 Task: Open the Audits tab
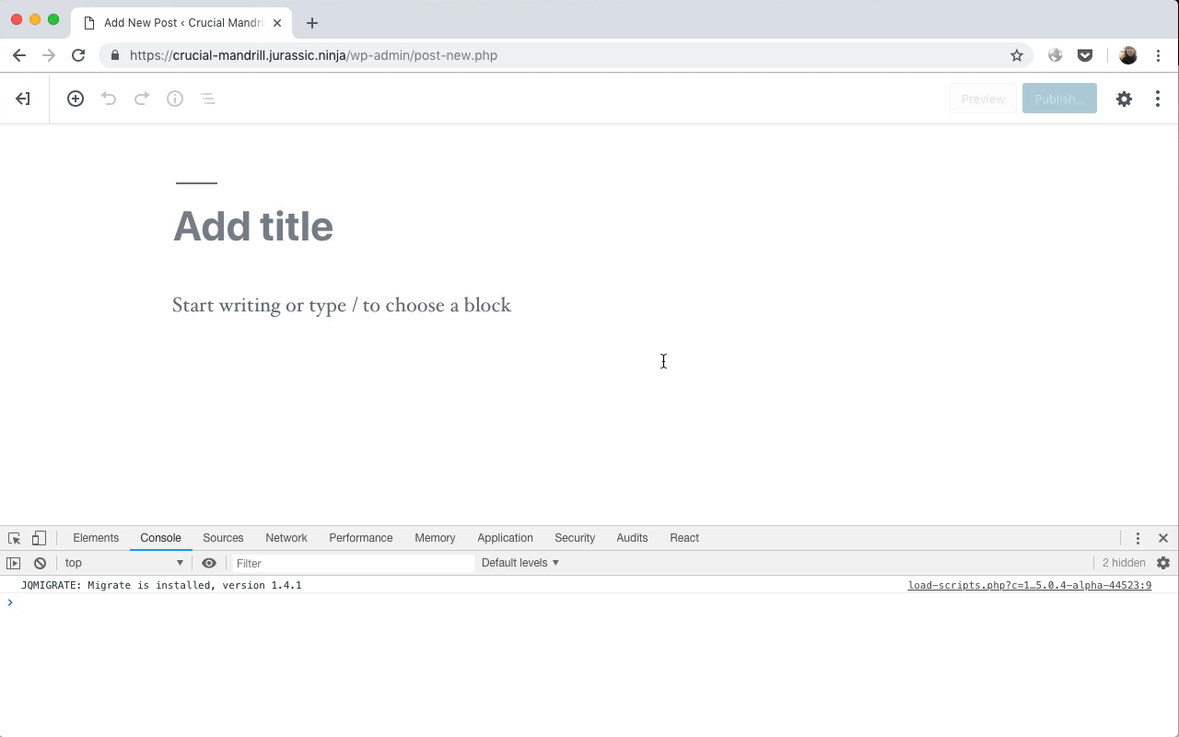632,538
